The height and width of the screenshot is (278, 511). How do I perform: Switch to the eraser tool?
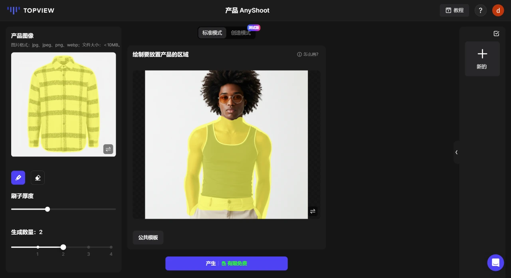click(x=38, y=178)
